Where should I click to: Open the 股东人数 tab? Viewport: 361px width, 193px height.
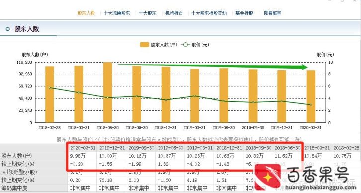tap(86, 13)
